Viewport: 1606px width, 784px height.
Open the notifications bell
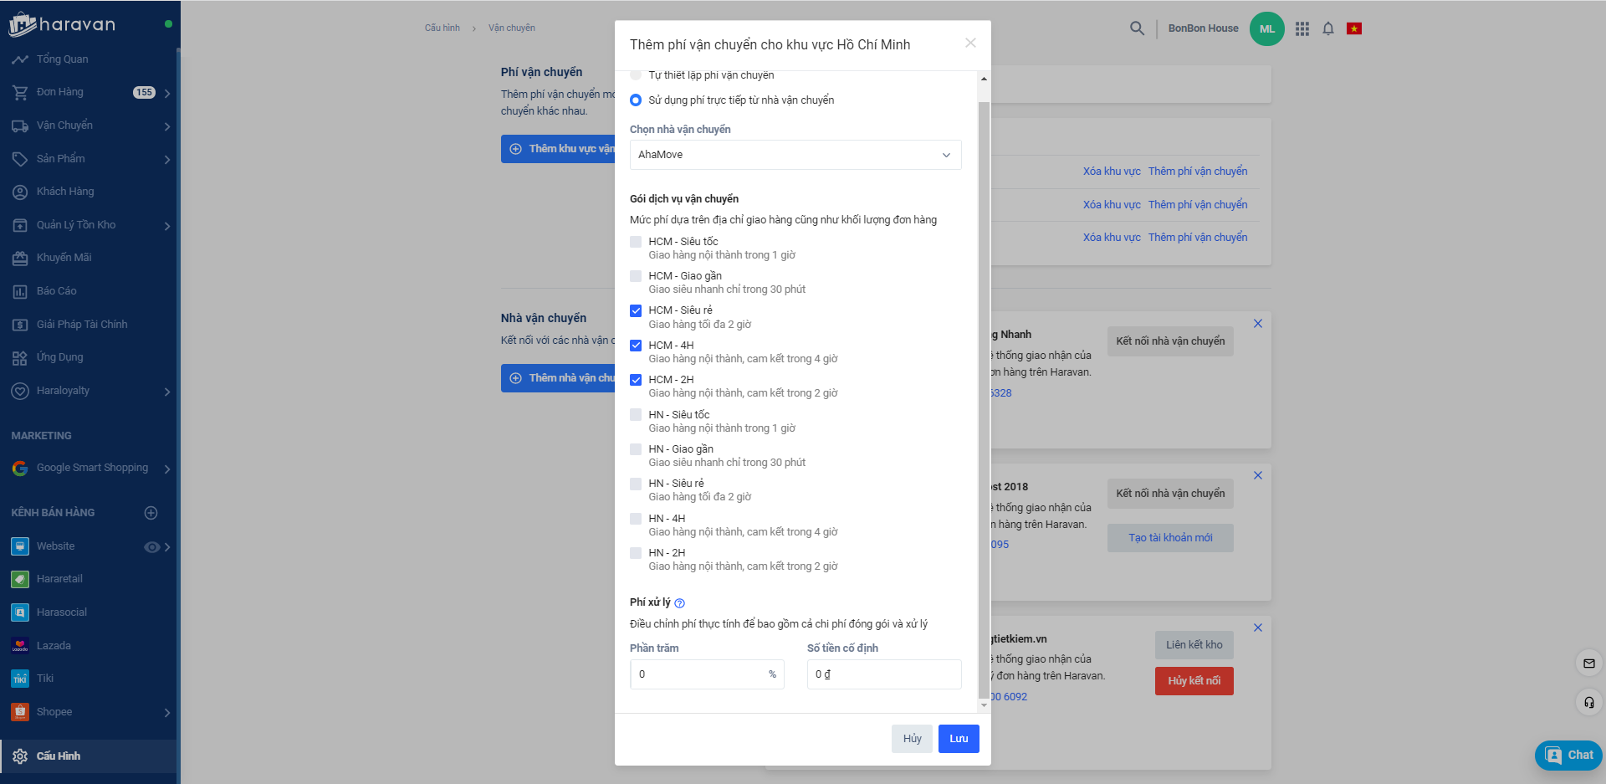[x=1327, y=28]
